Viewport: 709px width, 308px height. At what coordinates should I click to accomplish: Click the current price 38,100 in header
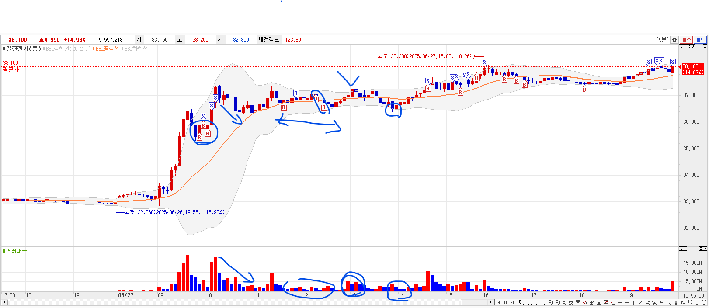coord(17,39)
